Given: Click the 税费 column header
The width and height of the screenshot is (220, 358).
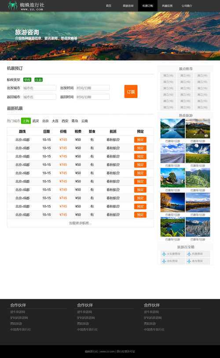Looking at the screenshot, I should (x=78, y=131).
